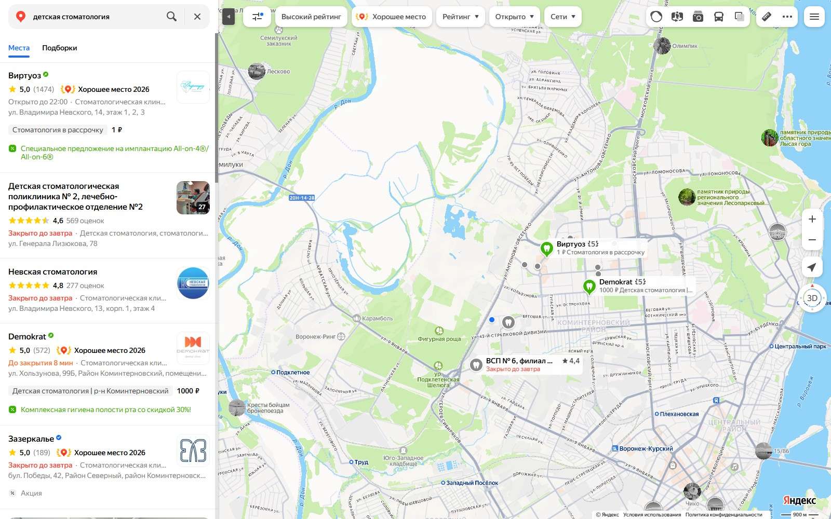Select the ruler distance tool

[767, 17]
